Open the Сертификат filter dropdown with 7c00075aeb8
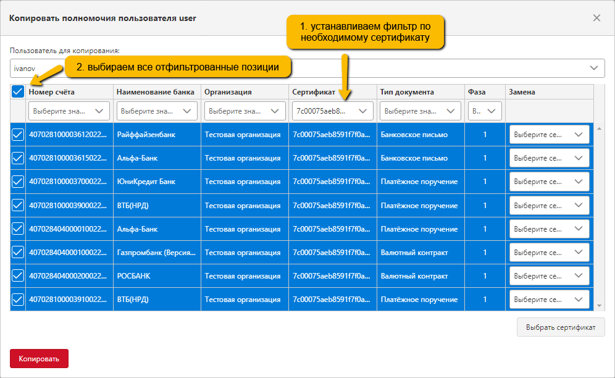 click(x=332, y=111)
